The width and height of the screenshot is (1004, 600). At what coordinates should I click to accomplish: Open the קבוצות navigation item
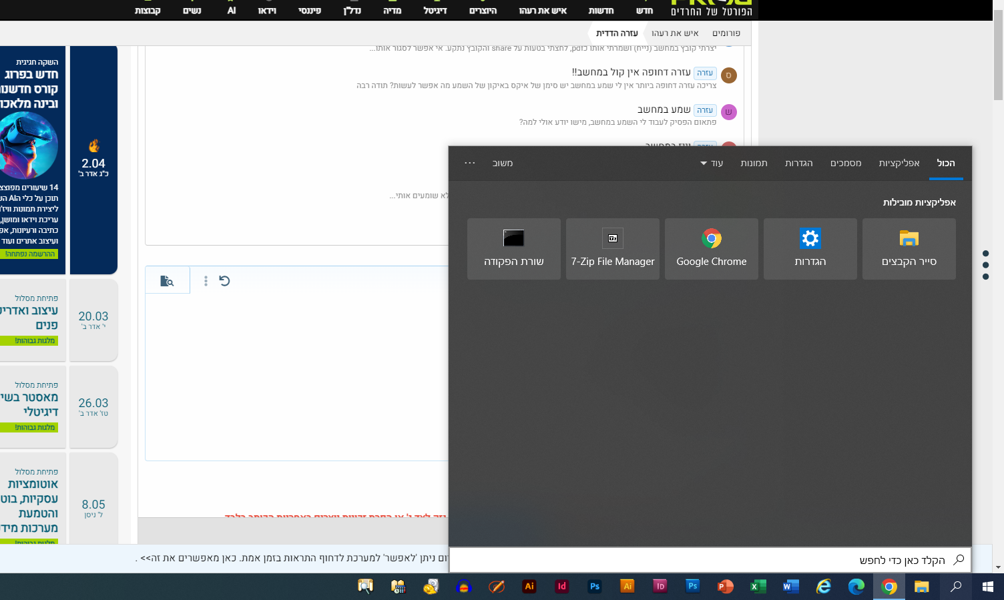point(148,11)
